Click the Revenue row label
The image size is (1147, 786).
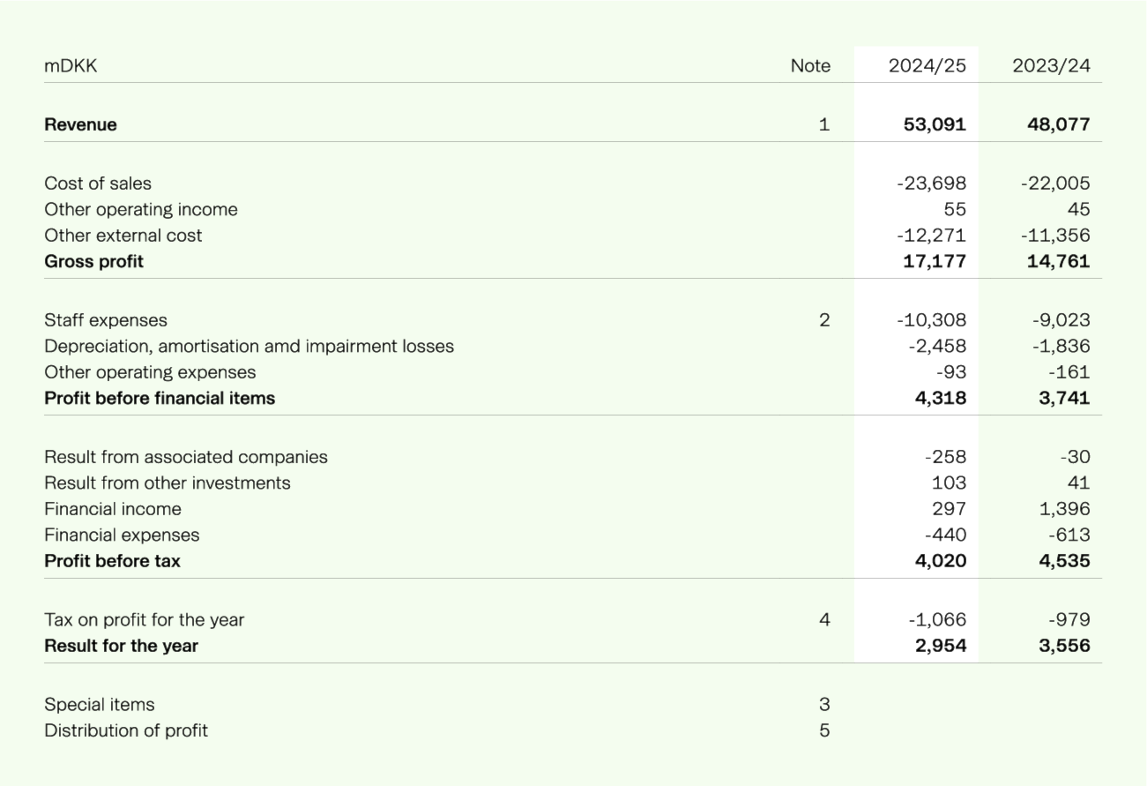(x=80, y=124)
